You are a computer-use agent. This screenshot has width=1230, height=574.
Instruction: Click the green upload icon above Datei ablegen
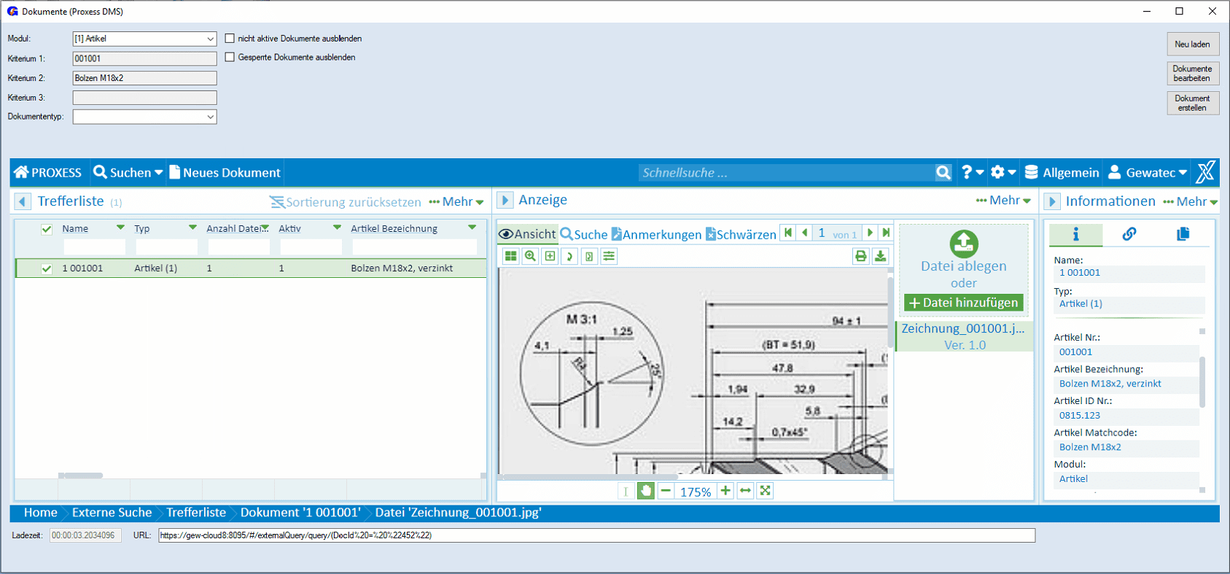click(964, 243)
